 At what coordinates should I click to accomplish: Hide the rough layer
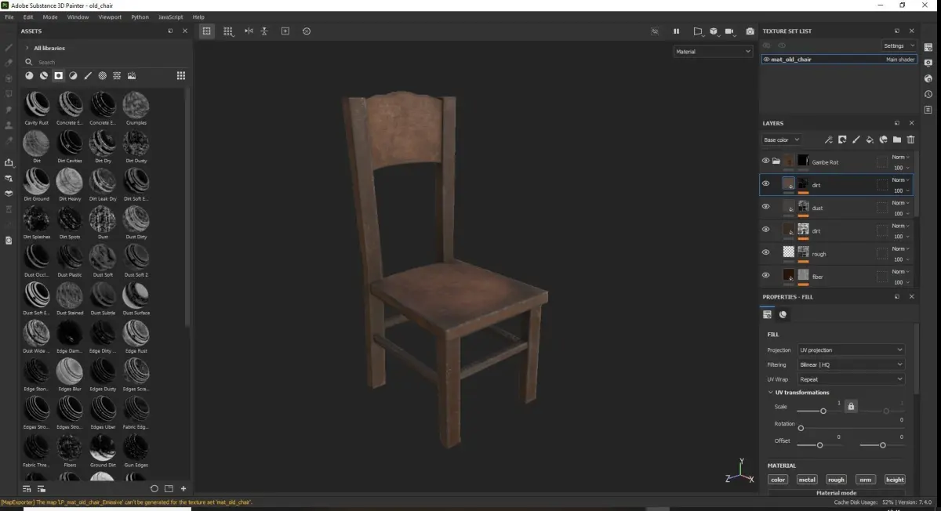[x=766, y=252]
